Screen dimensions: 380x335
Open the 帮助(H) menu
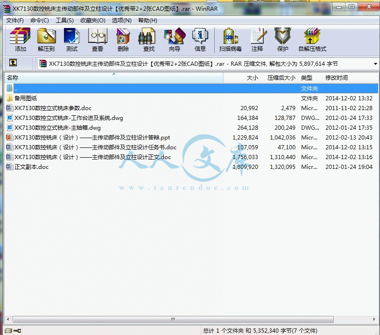coord(148,21)
